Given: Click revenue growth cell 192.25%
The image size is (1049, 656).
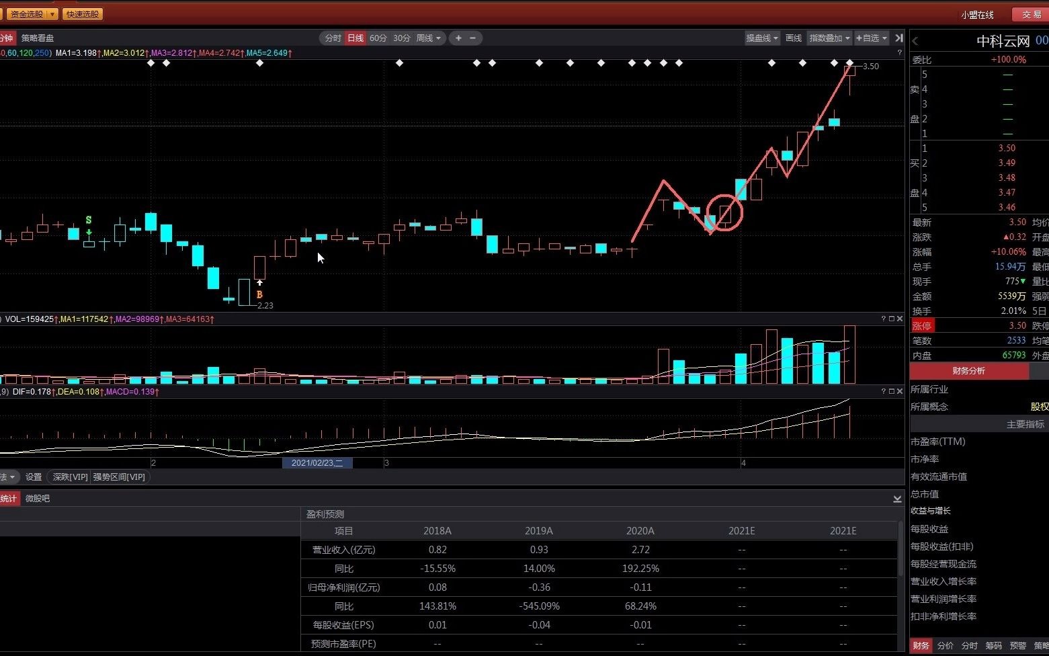Looking at the screenshot, I should [640, 569].
